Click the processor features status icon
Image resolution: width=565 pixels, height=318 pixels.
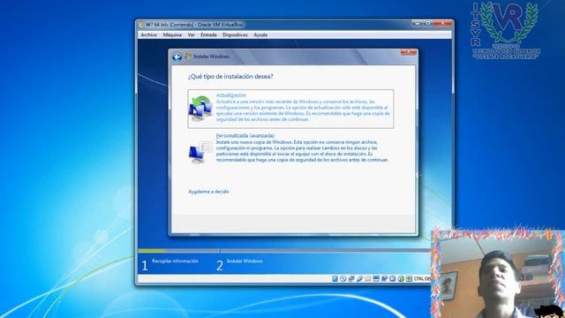[x=392, y=279]
